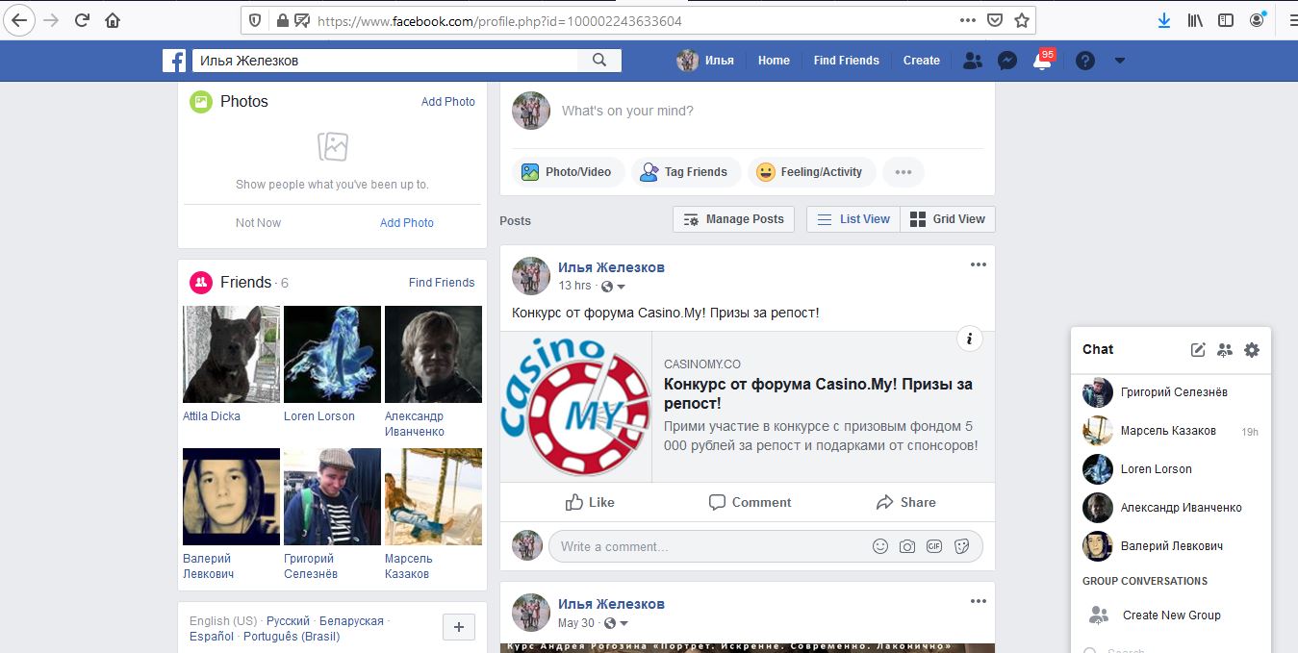Viewport: 1298px width, 653px height.
Task: Expand account menu arrow in top bar
Action: click(1119, 61)
